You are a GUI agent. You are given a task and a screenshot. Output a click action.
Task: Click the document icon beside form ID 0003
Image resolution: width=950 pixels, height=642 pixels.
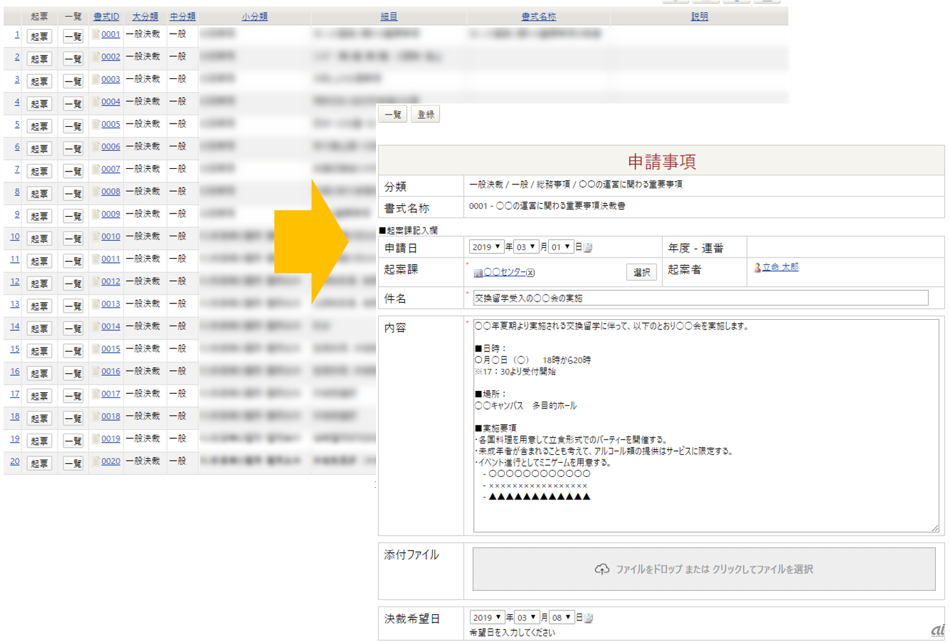point(96,79)
